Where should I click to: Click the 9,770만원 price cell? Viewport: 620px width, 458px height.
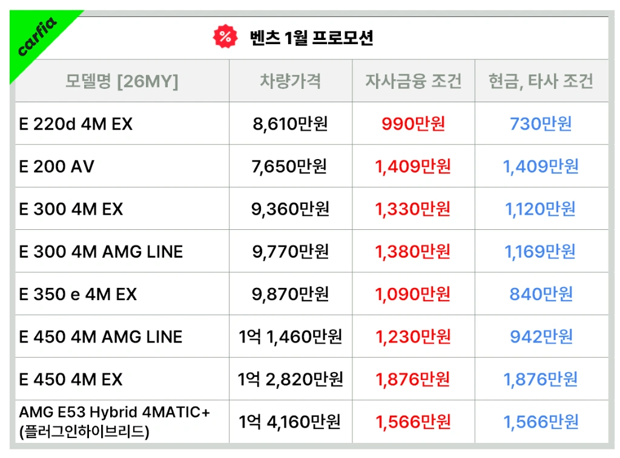point(291,252)
